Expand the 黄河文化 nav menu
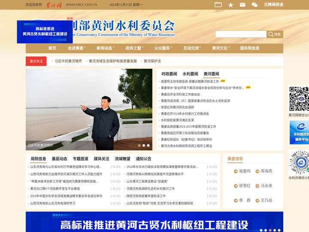The image size is (309, 232). tap(221, 48)
